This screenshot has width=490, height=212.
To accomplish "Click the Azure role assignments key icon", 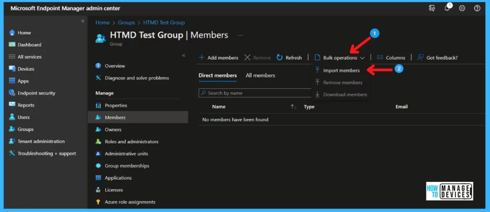I will (x=98, y=202).
